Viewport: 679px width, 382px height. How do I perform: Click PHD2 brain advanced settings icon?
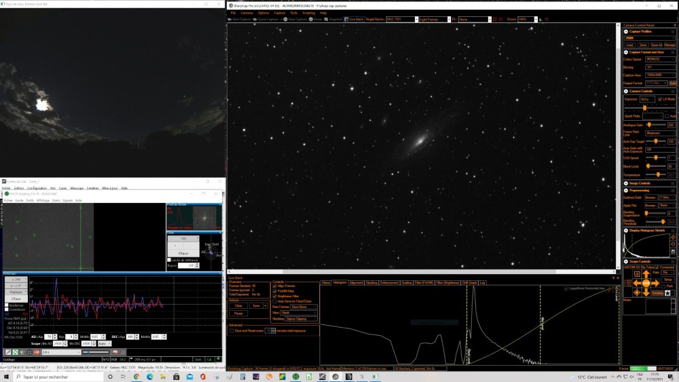(115, 352)
